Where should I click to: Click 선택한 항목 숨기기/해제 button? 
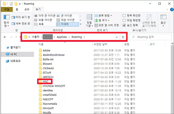149,21
